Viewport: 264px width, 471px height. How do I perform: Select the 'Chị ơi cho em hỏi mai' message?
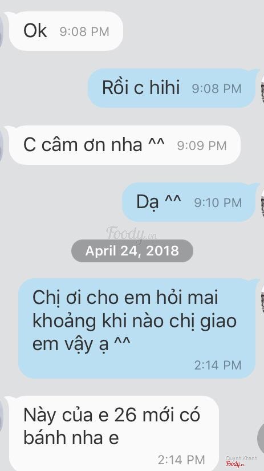tap(137, 328)
